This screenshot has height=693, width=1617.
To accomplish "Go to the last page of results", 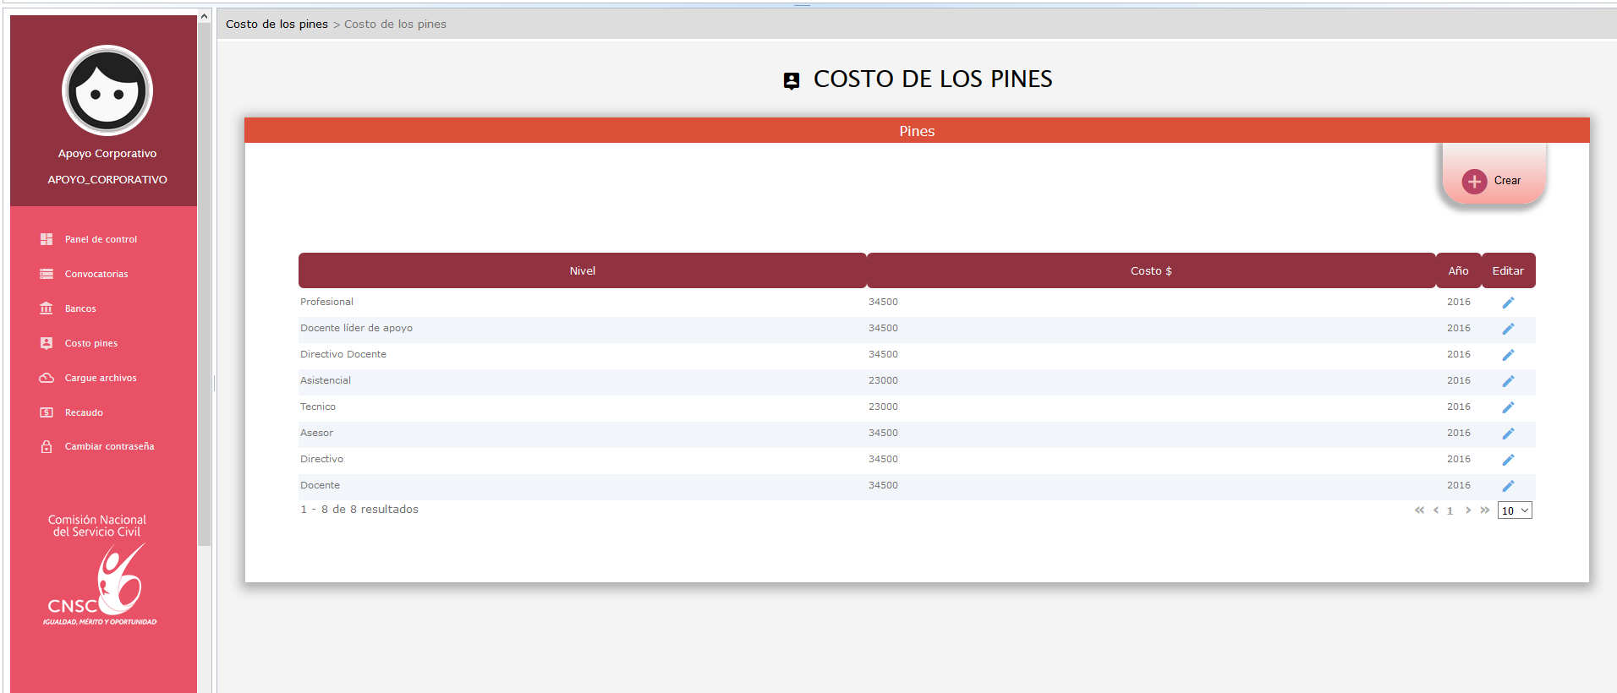I will (1484, 510).
